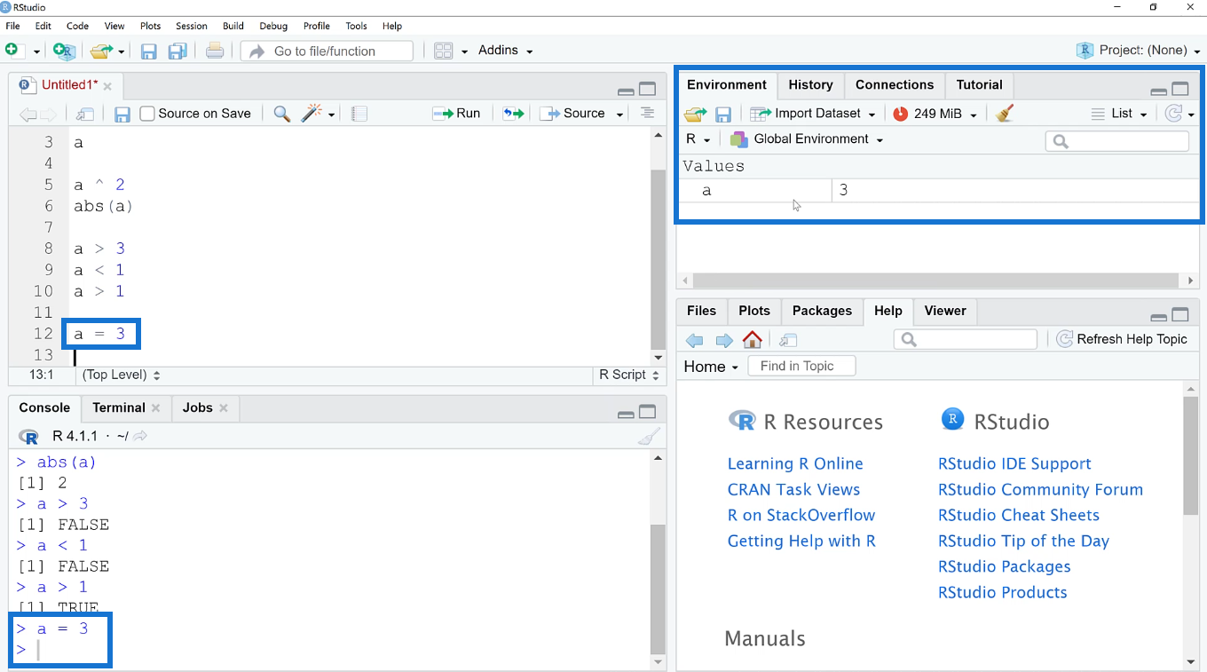Click Save current document in main toolbar
The width and height of the screenshot is (1207, 672).
pyautogui.click(x=148, y=51)
